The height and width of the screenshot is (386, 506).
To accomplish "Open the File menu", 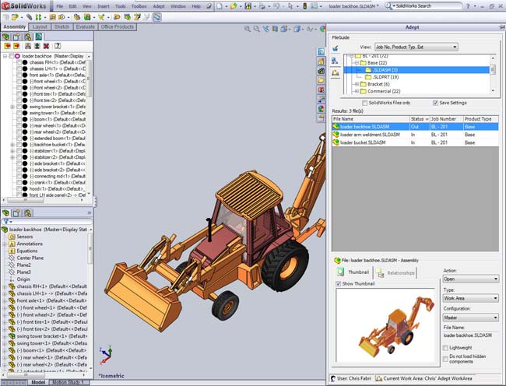I will point(60,6).
